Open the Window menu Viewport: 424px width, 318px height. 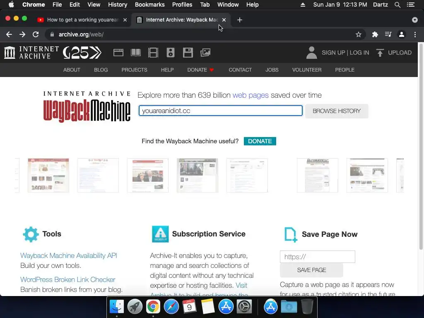point(228,5)
